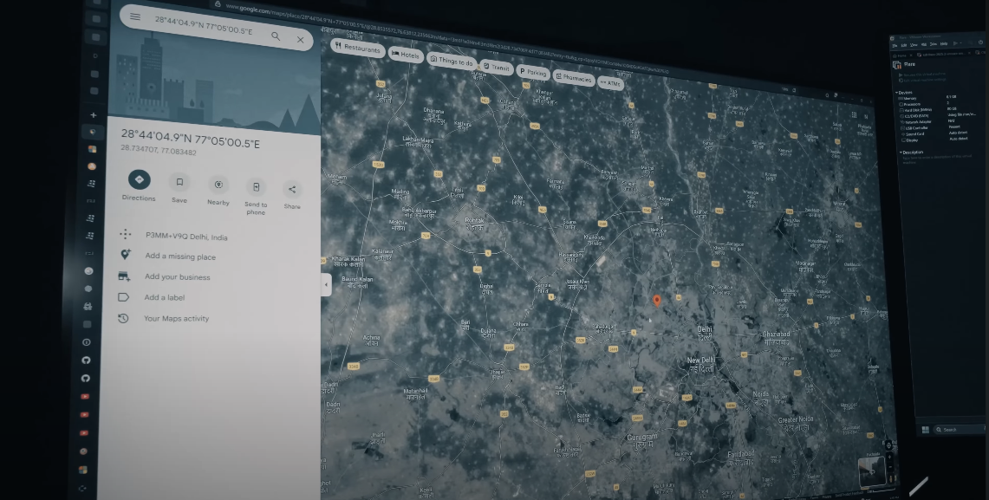This screenshot has width=989, height=500.
Task: Click the Nearby icon
Action: click(218, 185)
